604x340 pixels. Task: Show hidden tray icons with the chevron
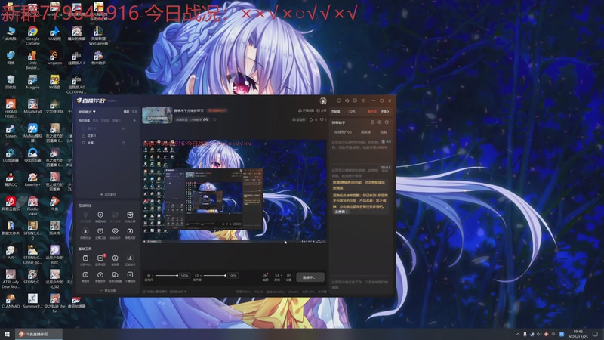(518, 334)
